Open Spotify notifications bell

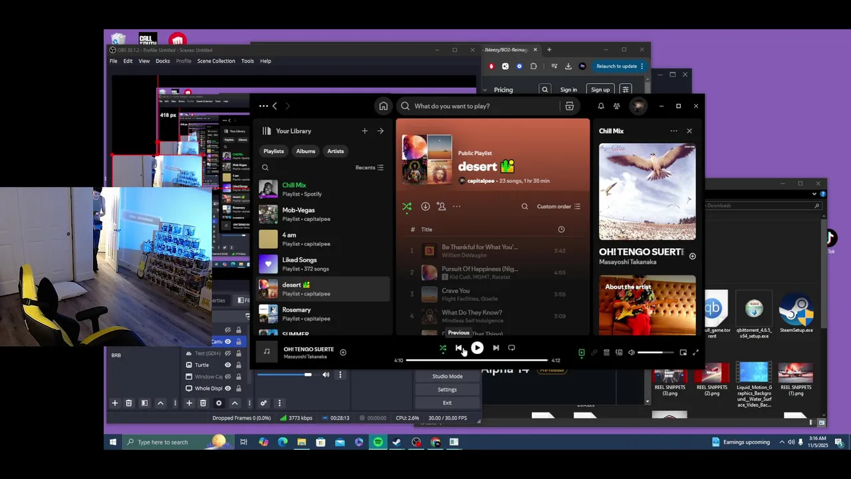(x=601, y=106)
